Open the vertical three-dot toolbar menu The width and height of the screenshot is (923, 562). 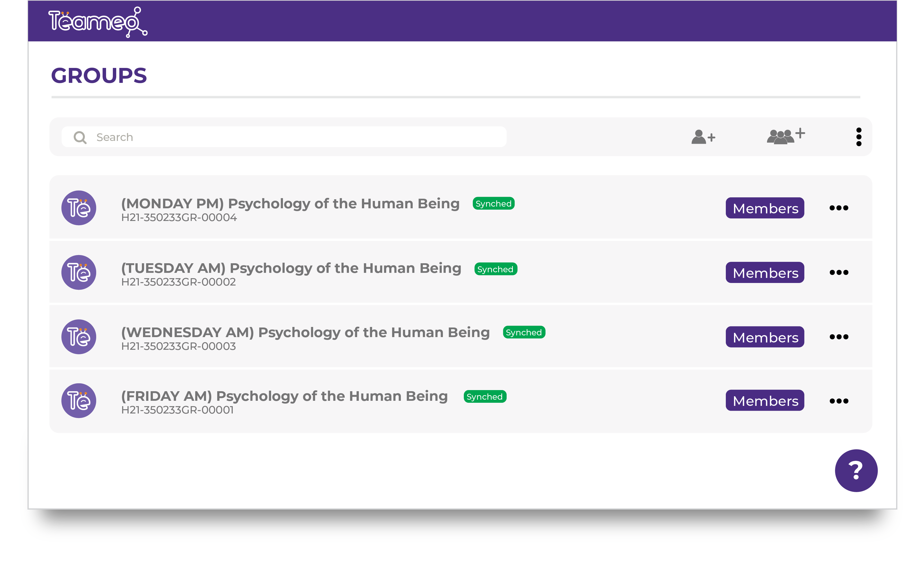click(859, 137)
